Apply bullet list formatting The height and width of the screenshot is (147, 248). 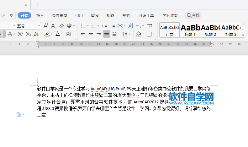pos(83,26)
